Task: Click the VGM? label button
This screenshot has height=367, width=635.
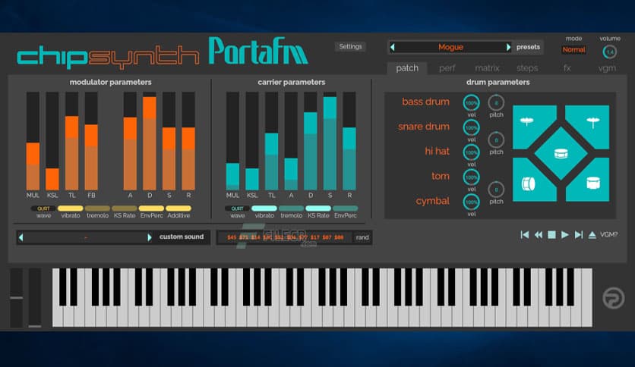Action: tap(608, 234)
